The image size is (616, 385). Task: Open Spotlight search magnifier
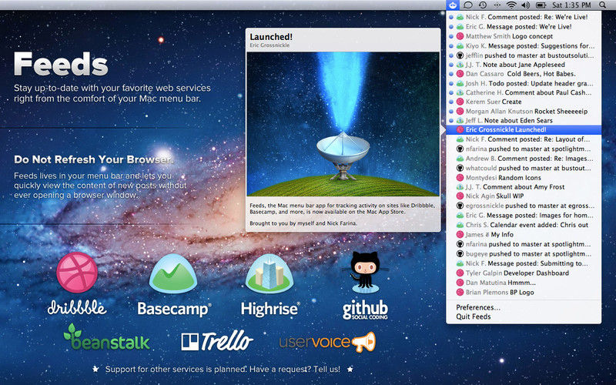(x=603, y=5)
